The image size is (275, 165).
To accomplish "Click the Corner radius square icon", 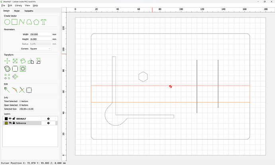I will coord(15,69).
